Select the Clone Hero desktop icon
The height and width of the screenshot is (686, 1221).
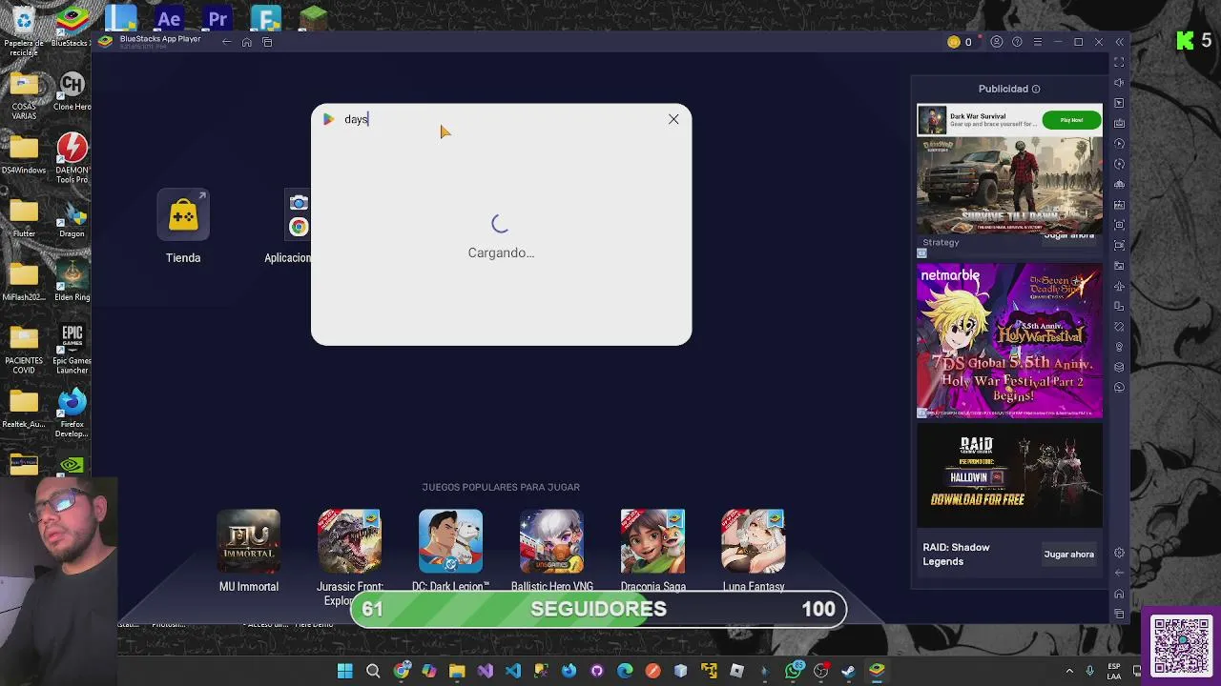pos(72,91)
